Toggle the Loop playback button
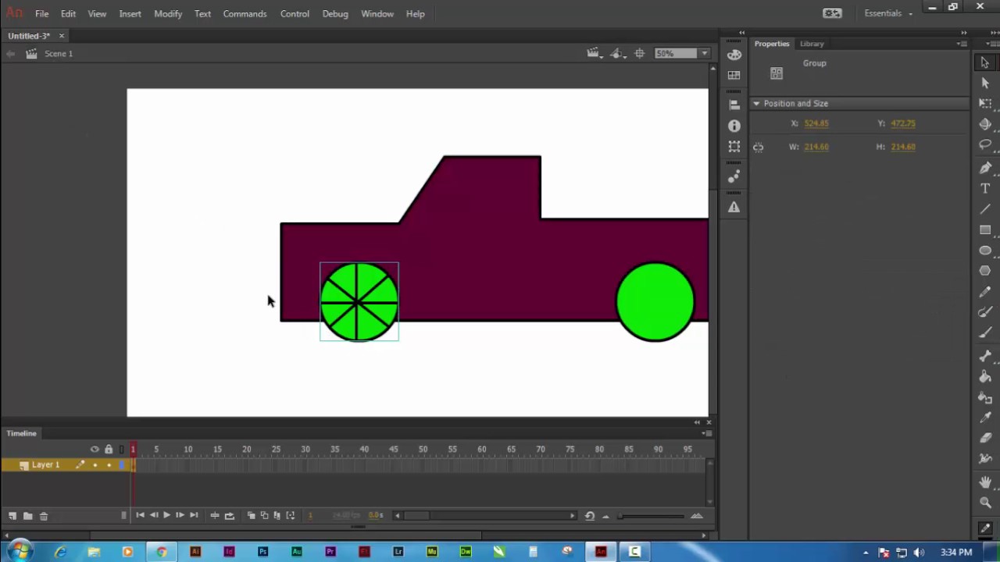The height and width of the screenshot is (562, 1000). (229, 515)
